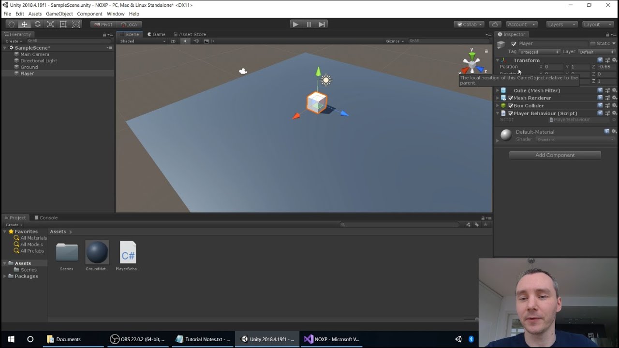Open Player Behaviour gear settings

pos(614,113)
